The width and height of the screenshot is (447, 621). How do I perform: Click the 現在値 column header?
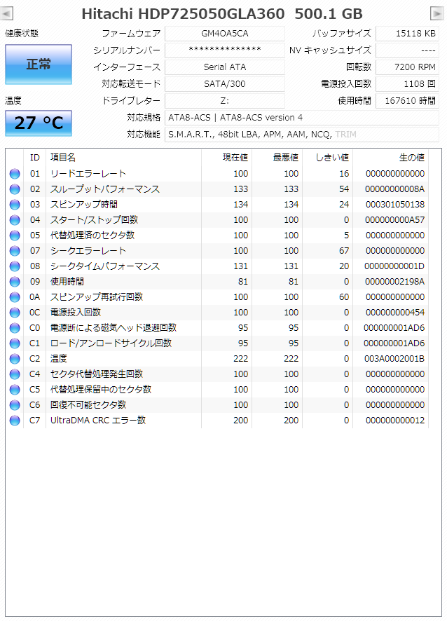pos(226,158)
